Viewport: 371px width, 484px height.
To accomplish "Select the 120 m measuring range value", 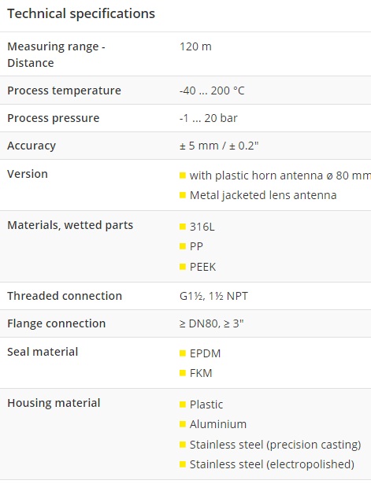I will [x=195, y=46].
